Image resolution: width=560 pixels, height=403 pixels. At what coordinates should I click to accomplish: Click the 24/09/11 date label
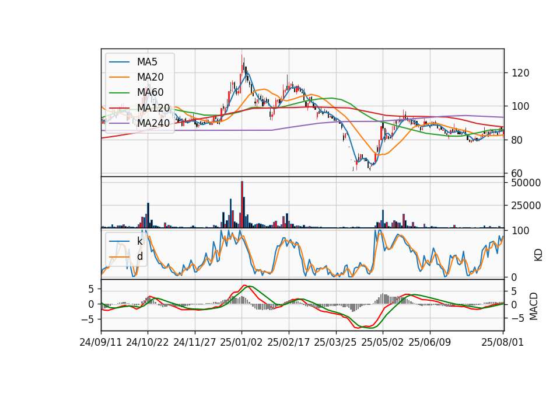coord(101,342)
